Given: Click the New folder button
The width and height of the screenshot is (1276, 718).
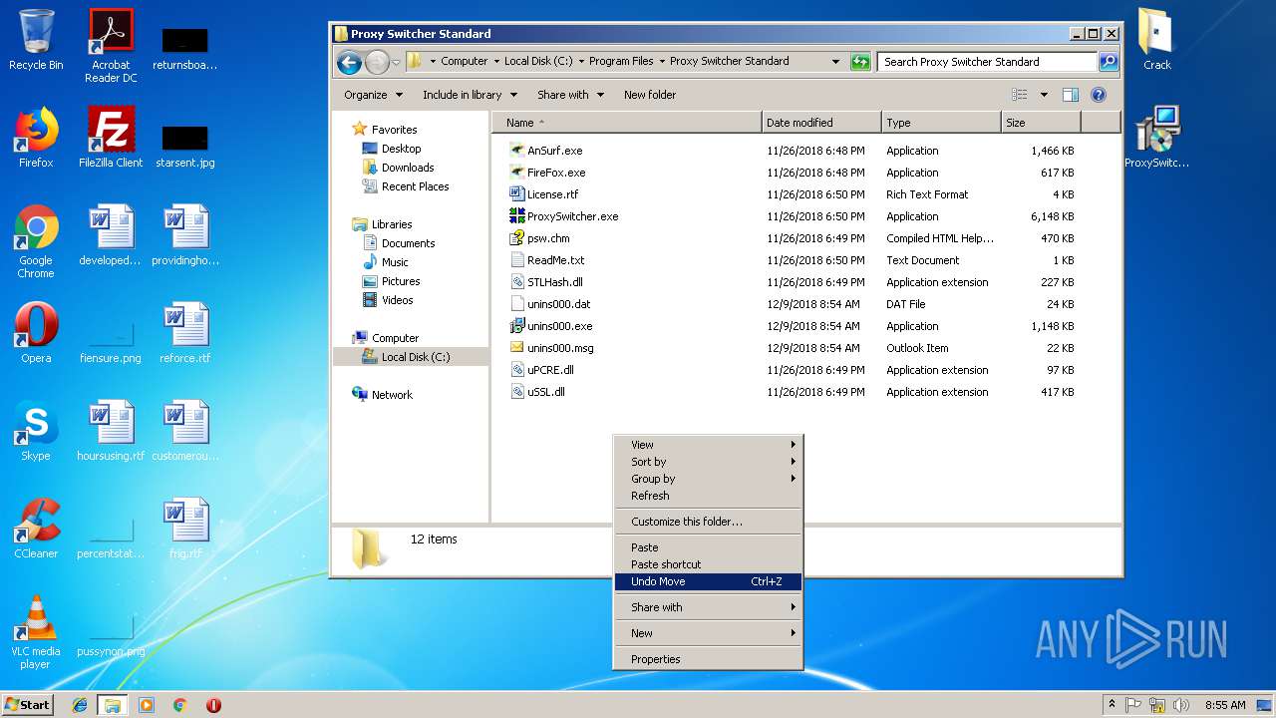Looking at the screenshot, I should tap(650, 95).
